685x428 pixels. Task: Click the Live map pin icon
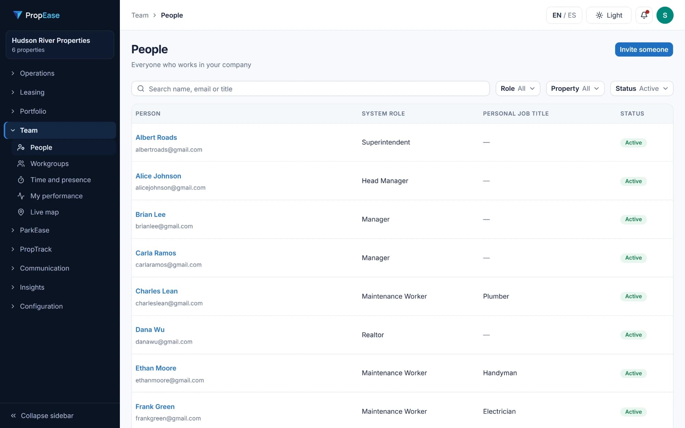click(x=21, y=212)
